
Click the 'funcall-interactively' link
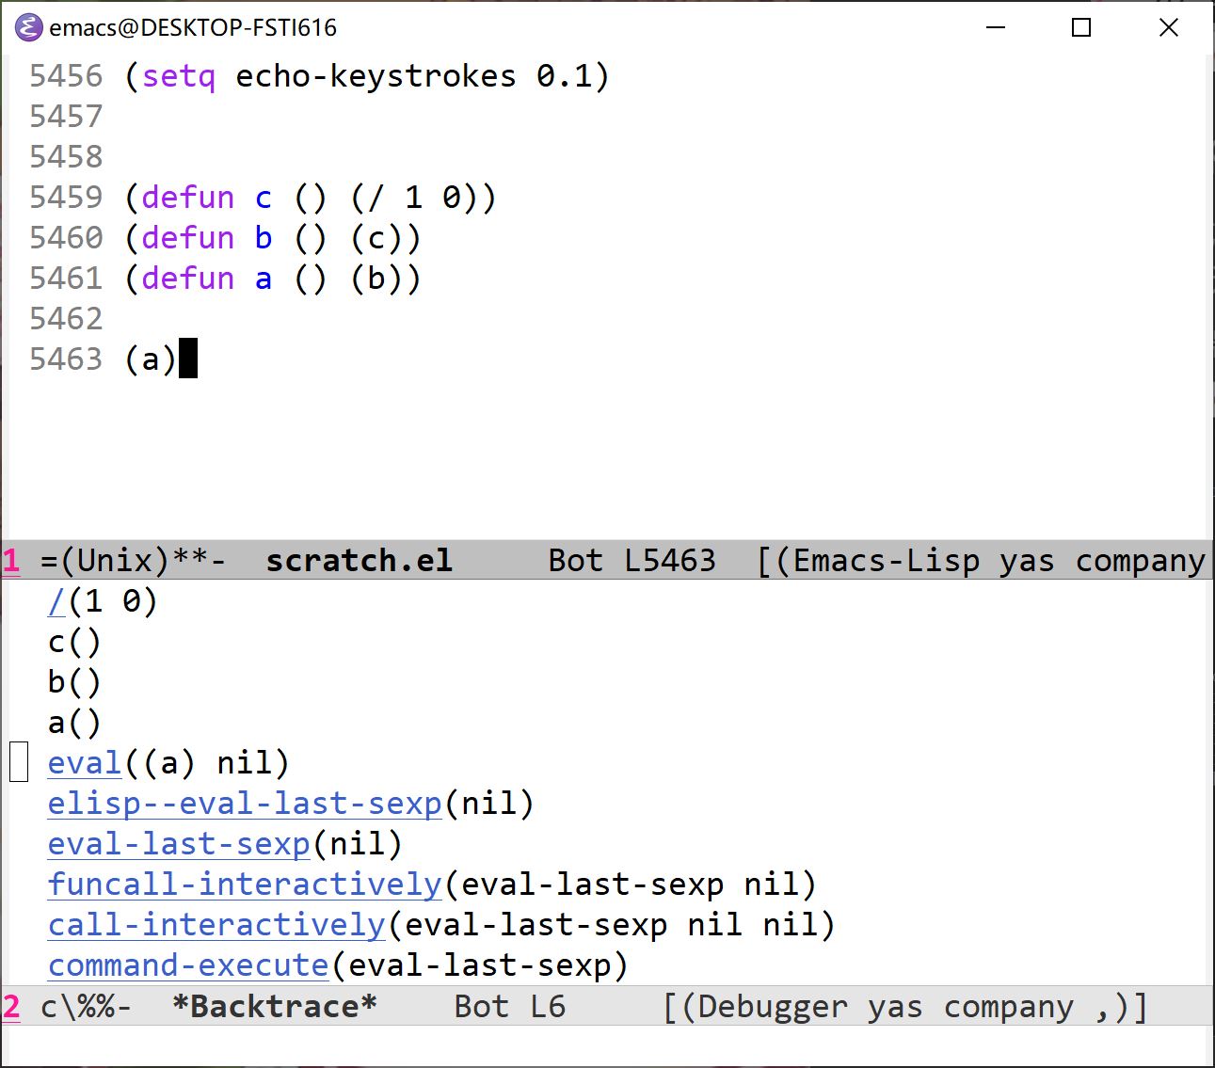245,885
